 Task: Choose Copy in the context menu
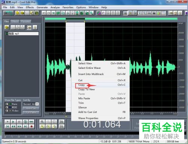pyautogui.click(x=100, y=85)
